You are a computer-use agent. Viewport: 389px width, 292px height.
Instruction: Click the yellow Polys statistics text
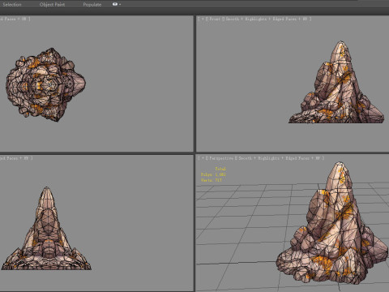[x=213, y=174]
